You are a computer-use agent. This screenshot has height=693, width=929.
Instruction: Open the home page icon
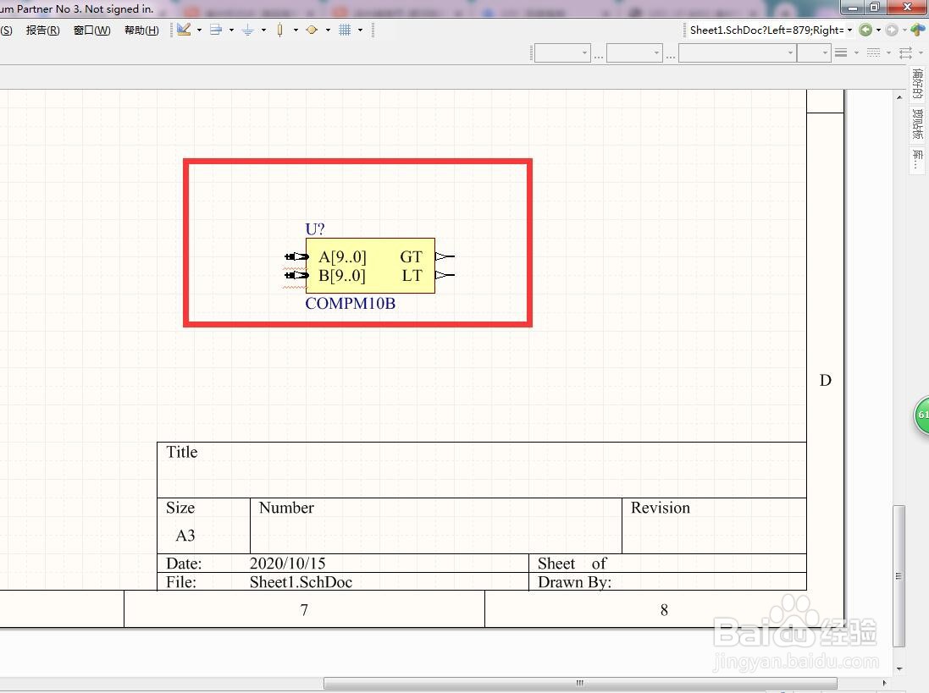tap(918, 30)
